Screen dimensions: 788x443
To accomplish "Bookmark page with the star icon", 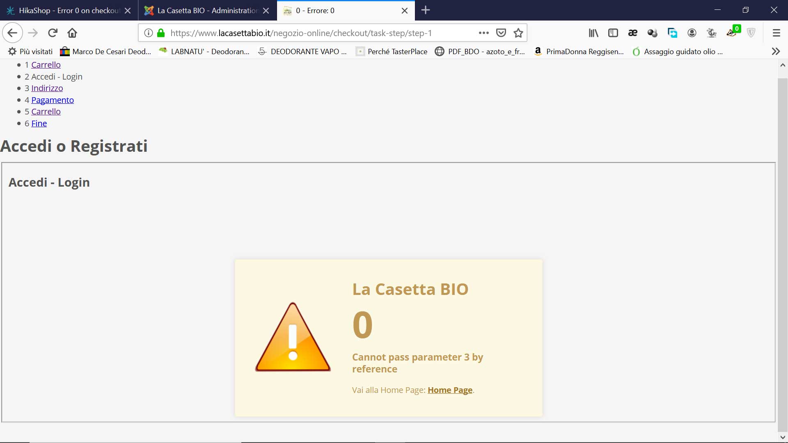I will [x=518, y=33].
